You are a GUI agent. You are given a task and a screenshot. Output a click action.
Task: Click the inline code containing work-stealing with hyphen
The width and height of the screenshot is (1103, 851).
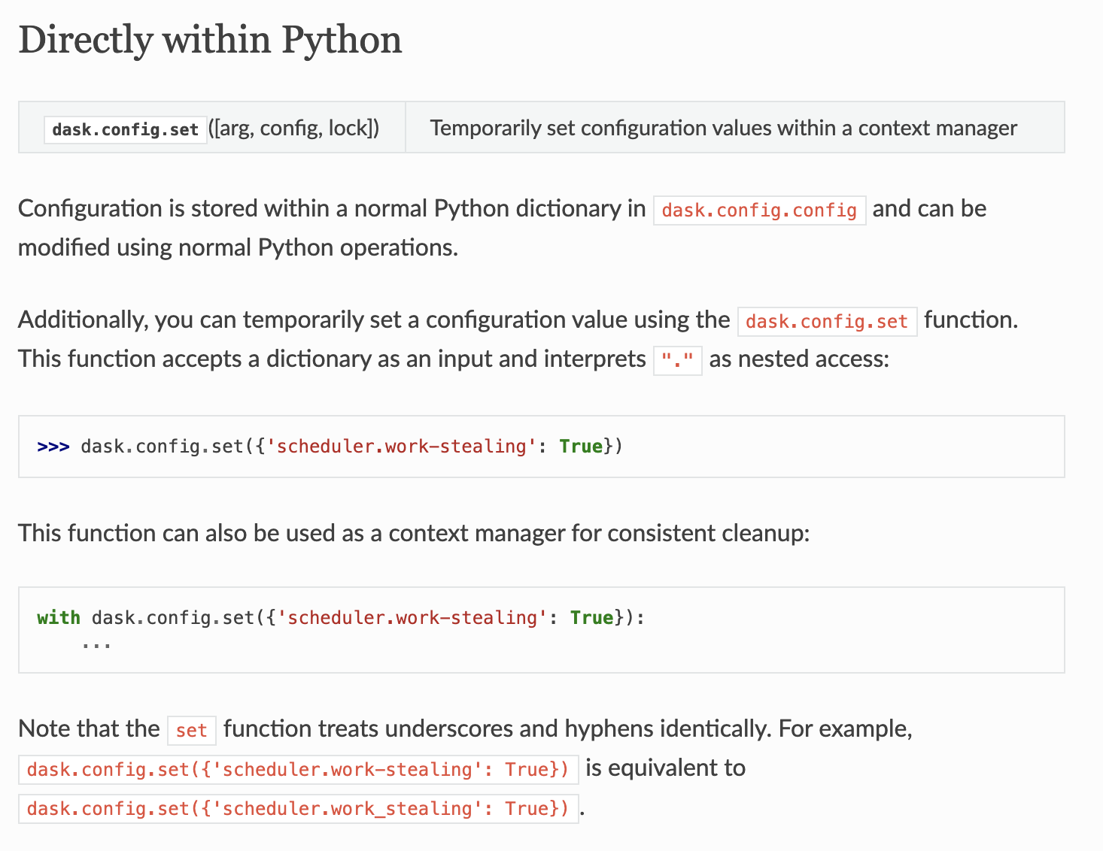coord(299,769)
